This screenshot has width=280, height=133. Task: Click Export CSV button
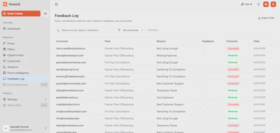[x=266, y=18]
